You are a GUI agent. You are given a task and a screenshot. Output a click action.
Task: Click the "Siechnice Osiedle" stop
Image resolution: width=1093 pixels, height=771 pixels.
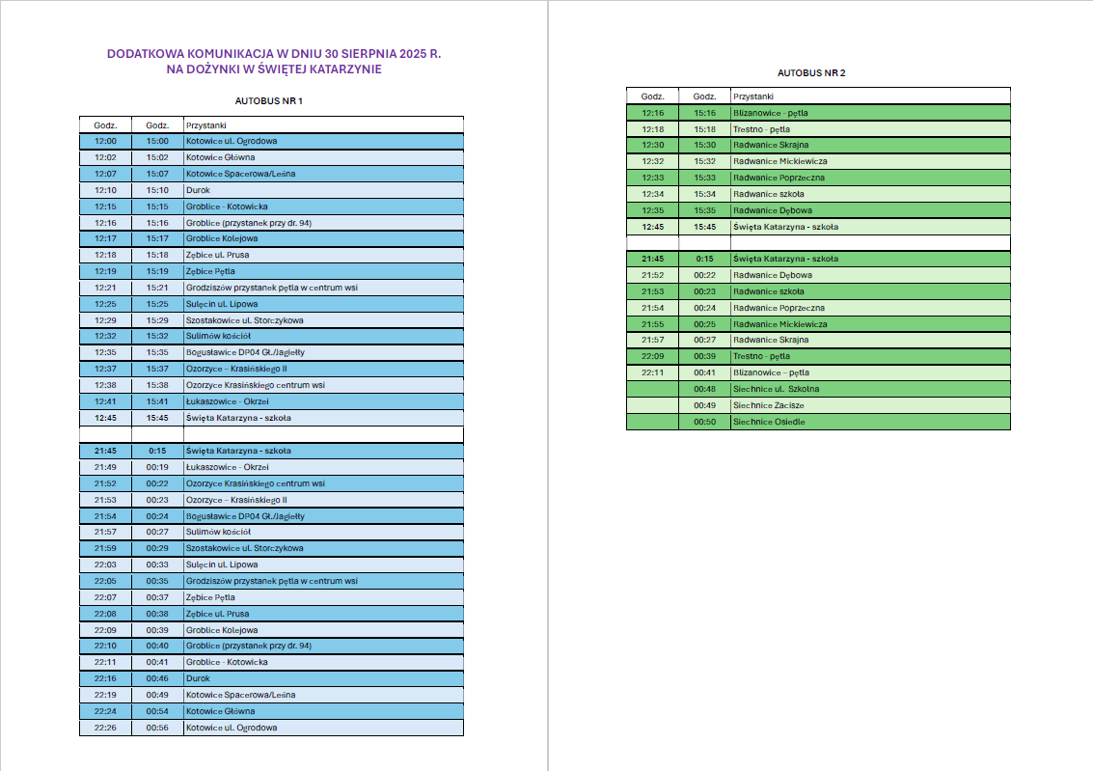tap(768, 422)
